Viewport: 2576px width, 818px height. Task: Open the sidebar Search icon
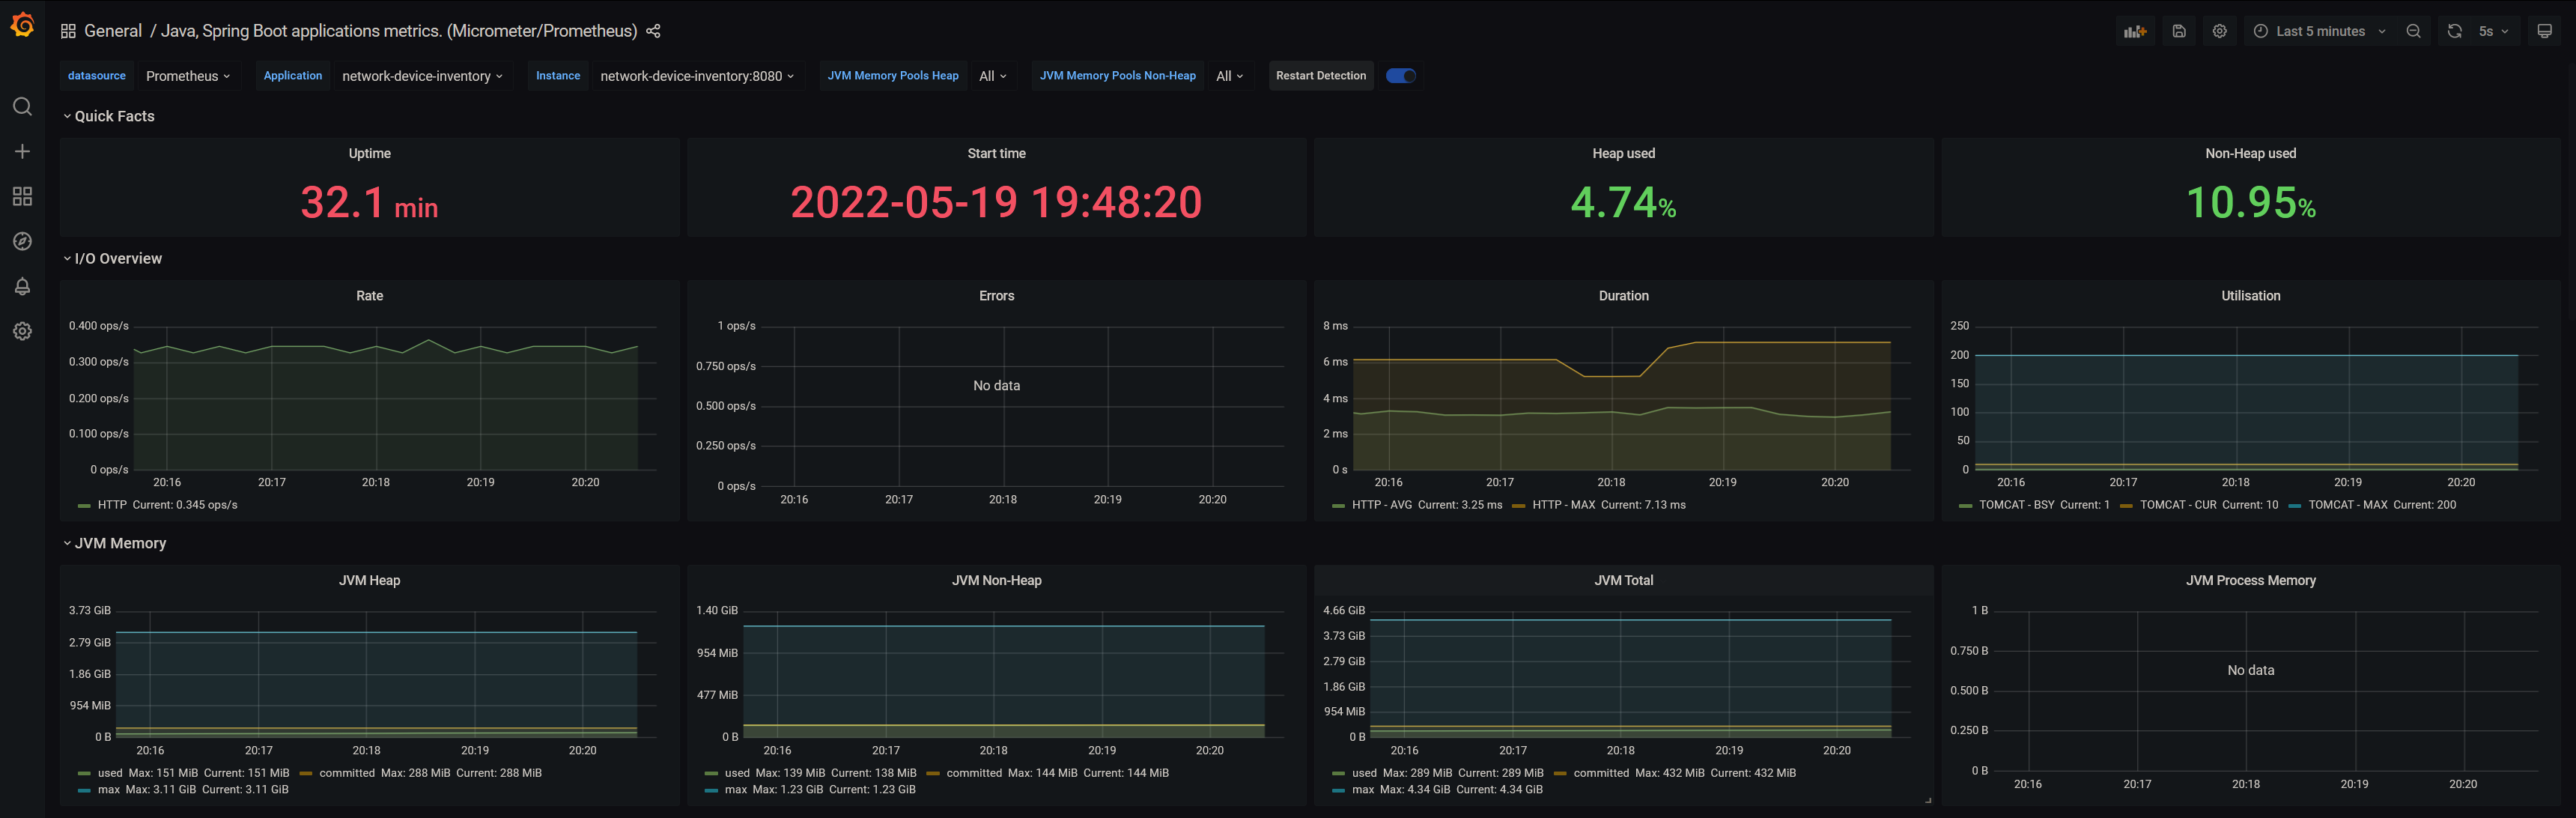[22, 106]
